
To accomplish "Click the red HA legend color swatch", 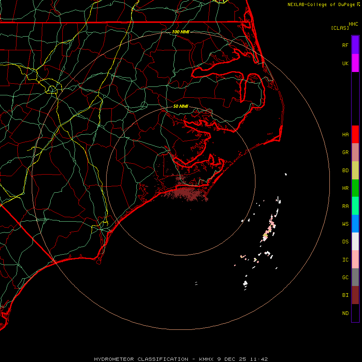I will [355, 134].
